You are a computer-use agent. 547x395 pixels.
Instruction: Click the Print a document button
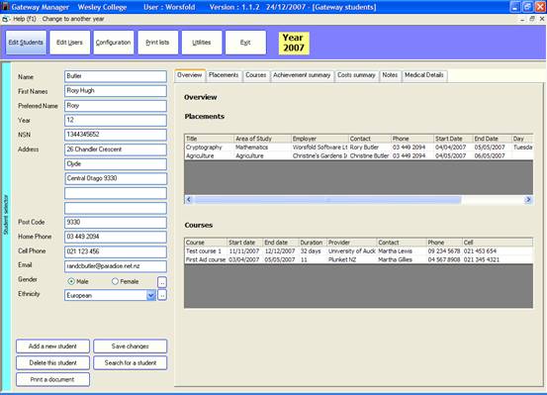[x=52, y=379]
